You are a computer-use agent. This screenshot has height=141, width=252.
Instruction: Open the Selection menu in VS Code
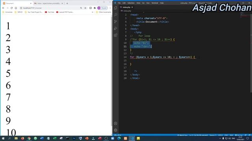point(131,3)
